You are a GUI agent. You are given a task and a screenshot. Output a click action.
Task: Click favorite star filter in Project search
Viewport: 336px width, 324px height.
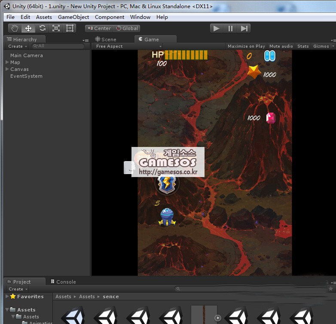tap(331, 289)
